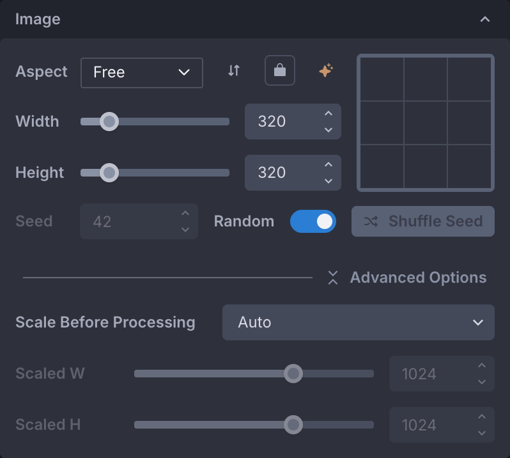Open the Scale Before Processing dropdown
Image resolution: width=510 pixels, height=458 pixels.
click(x=358, y=322)
